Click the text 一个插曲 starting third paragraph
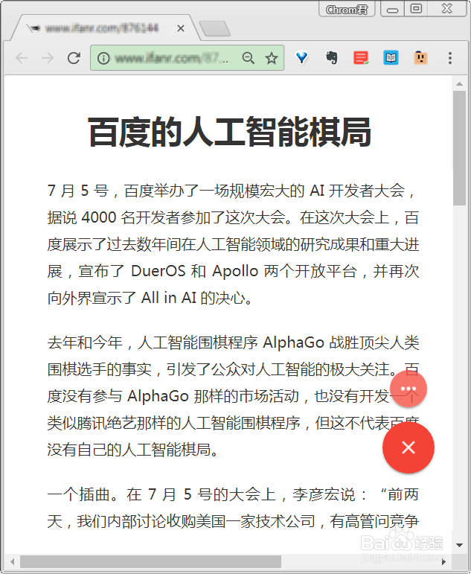The image size is (471, 574). point(77,494)
